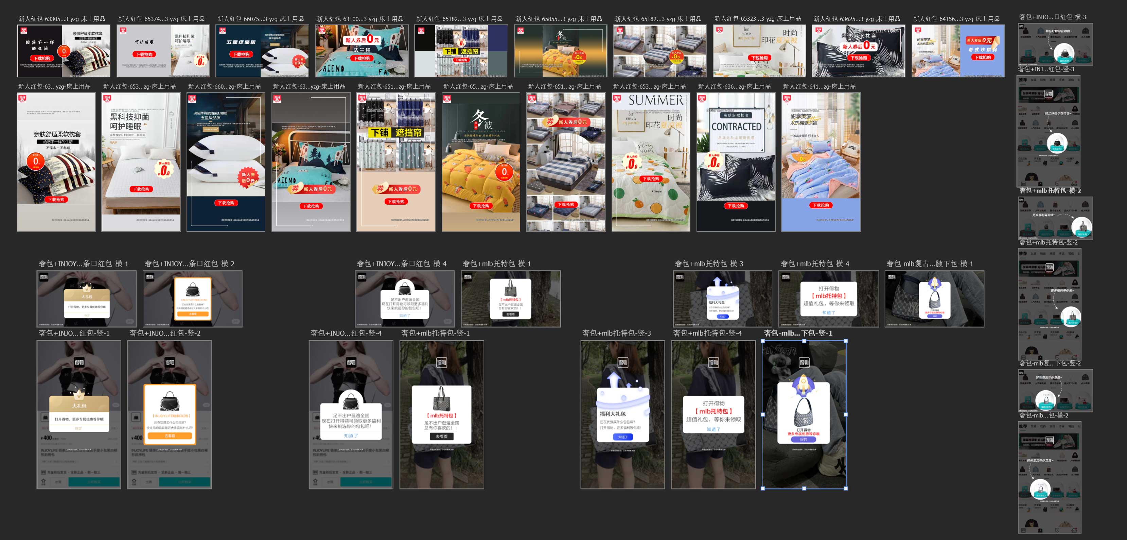The width and height of the screenshot is (1127, 540).
Task: Select artboard label 新人红包-64156...3-yzg-床上用品
Action: [x=956, y=19]
